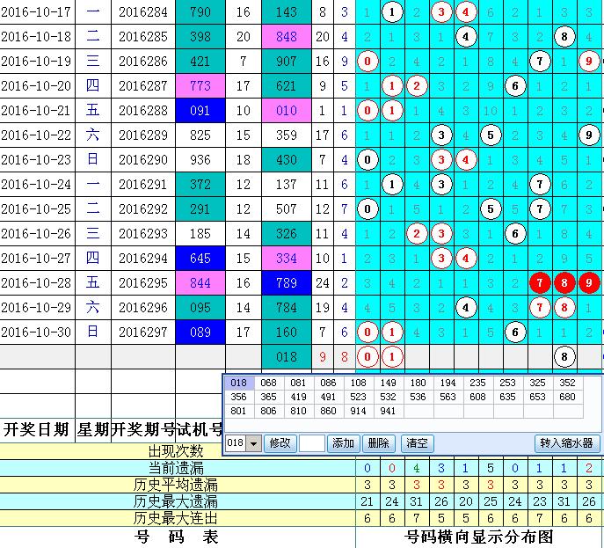604x548 pixels.
Task: Select number 860 in the number list
Action: [x=328, y=411]
